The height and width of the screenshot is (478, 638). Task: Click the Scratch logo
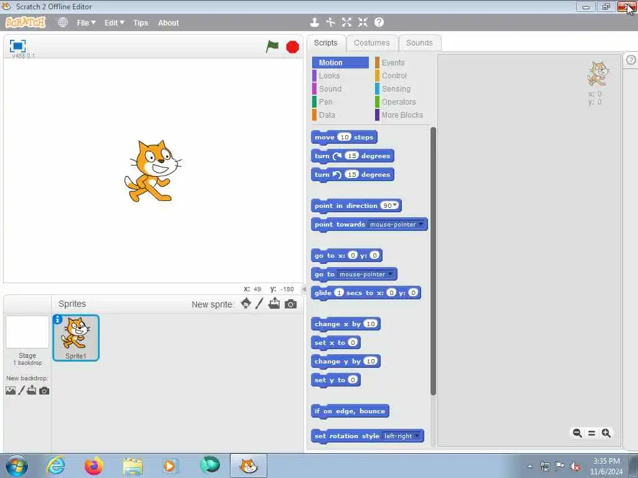(25, 22)
